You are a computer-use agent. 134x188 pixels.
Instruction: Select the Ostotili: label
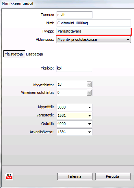48,124
